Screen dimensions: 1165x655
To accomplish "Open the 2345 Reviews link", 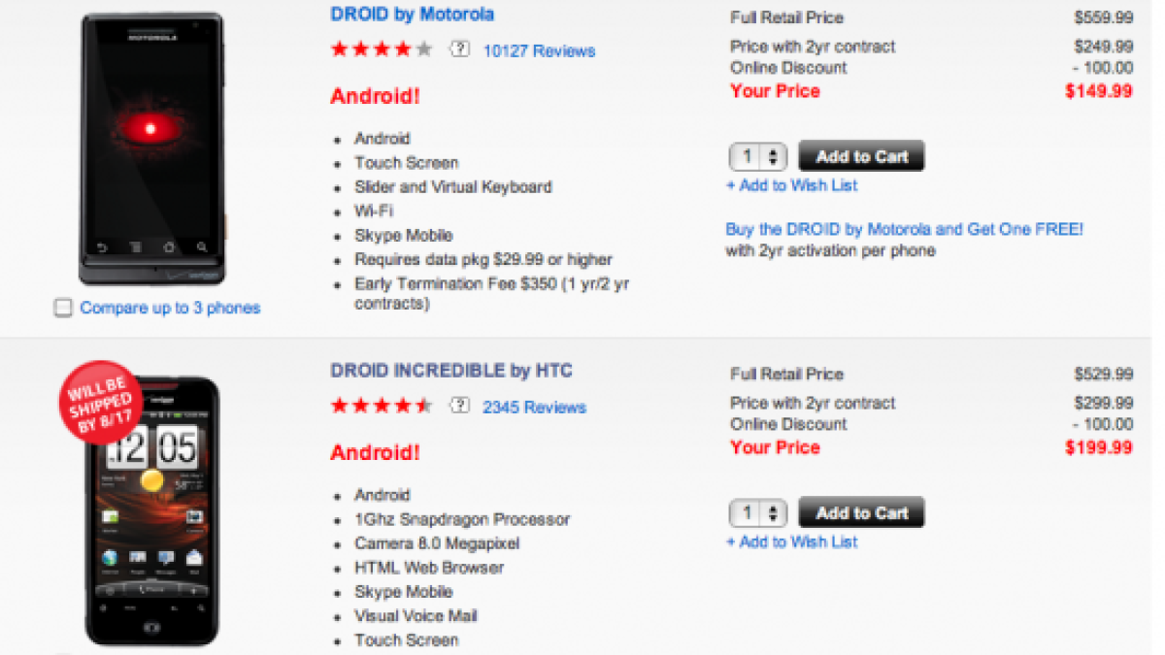I will (x=534, y=407).
